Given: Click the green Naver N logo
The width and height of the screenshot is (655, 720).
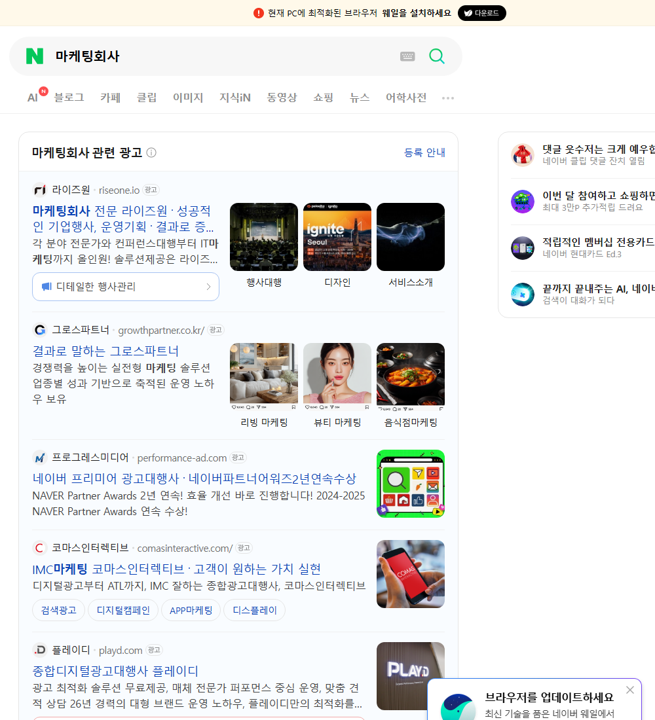Looking at the screenshot, I should click(x=35, y=56).
